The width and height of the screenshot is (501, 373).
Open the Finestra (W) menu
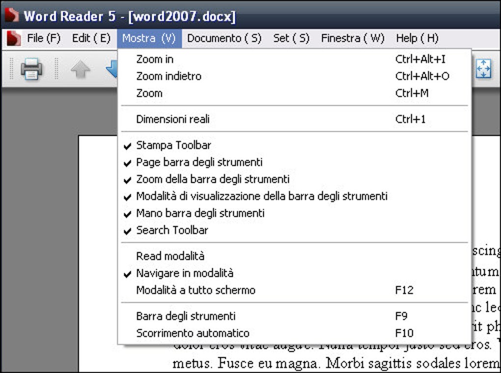tap(353, 38)
